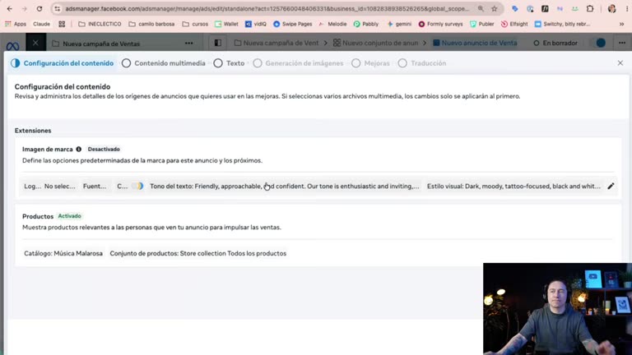Select Contenido multimedia step
The width and height of the screenshot is (632, 355).
[164, 63]
